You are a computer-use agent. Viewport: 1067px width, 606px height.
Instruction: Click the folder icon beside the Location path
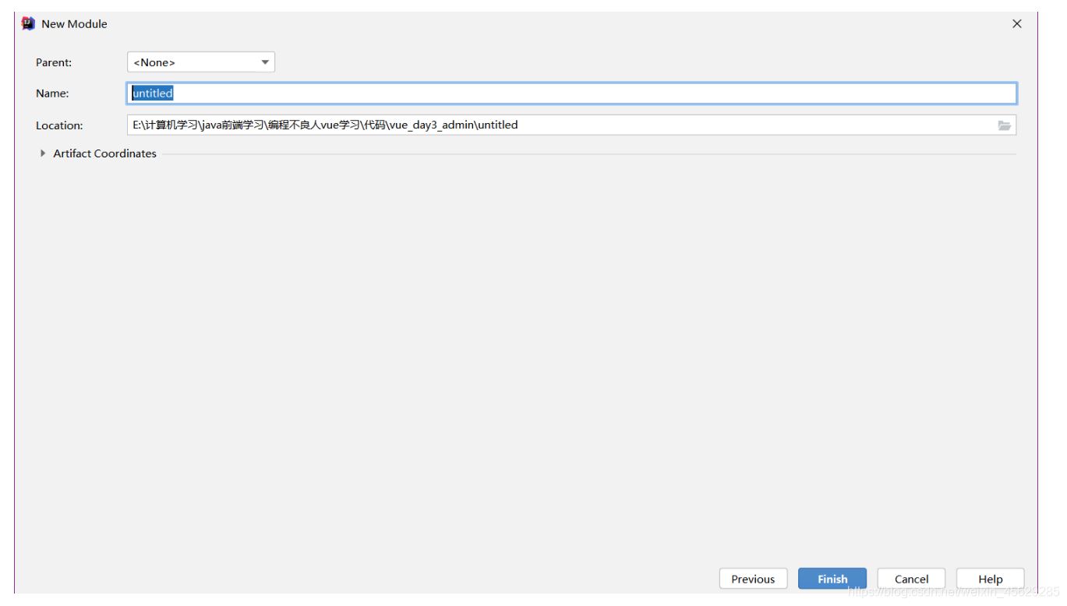1005,125
